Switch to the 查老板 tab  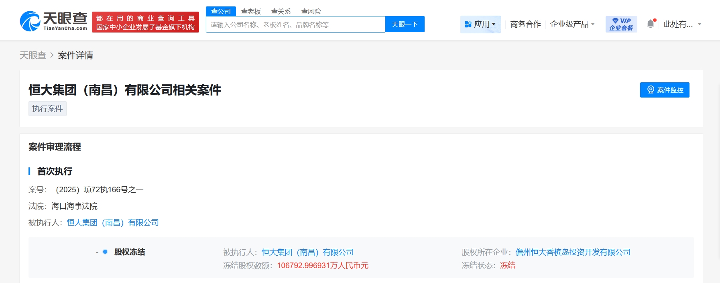(251, 11)
